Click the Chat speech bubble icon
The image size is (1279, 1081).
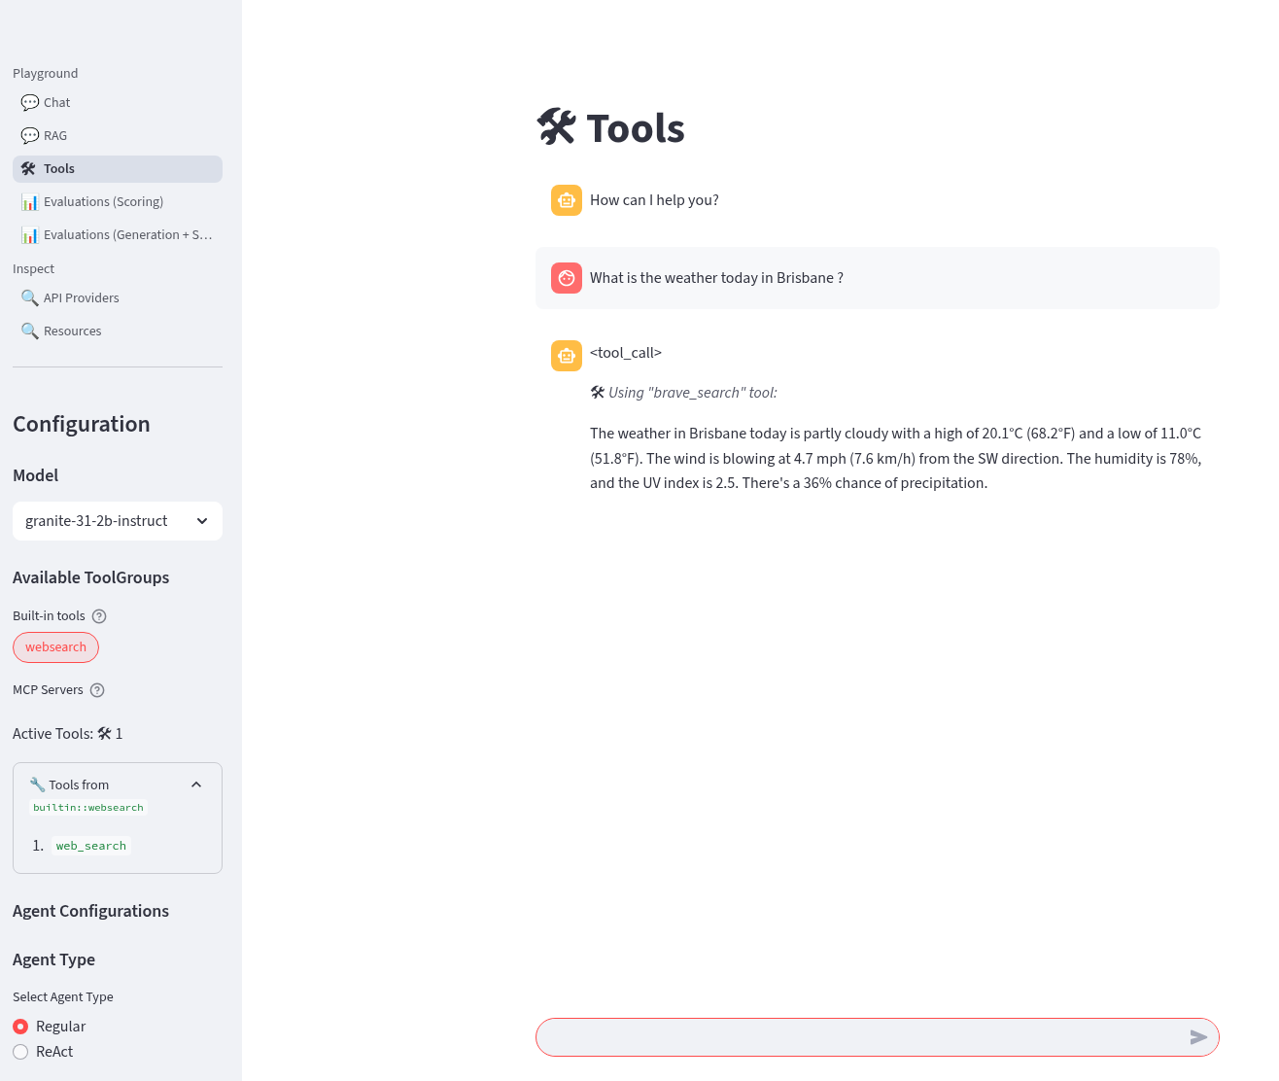pyautogui.click(x=30, y=103)
